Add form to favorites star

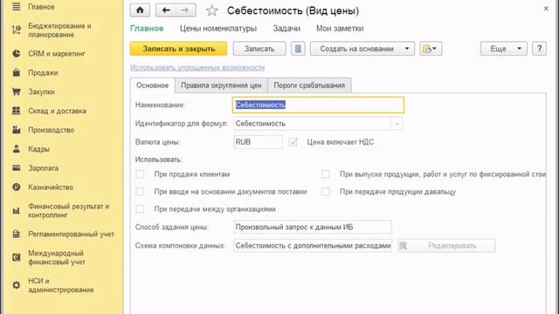click(x=211, y=10)
